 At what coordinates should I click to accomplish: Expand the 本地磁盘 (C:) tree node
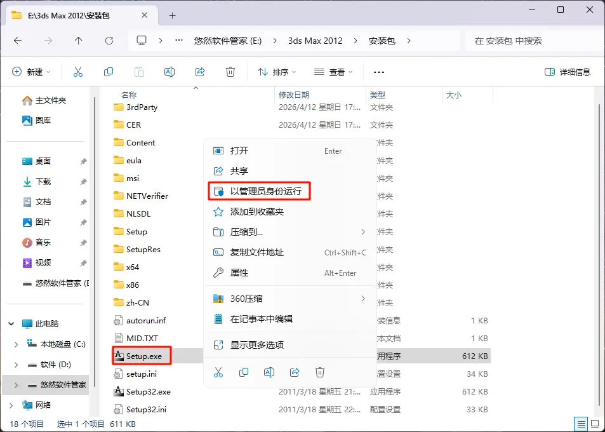[16, 344]
